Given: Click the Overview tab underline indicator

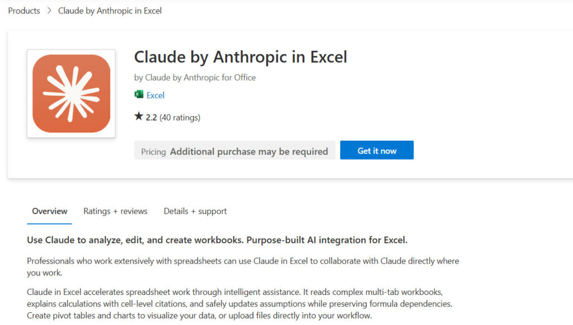Looking at the screenshot, I should click(x=49, y=222).
